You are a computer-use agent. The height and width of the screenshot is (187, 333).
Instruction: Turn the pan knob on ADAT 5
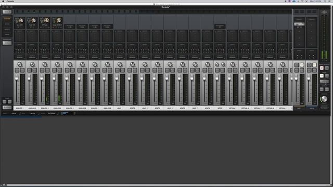pos(170,64)
